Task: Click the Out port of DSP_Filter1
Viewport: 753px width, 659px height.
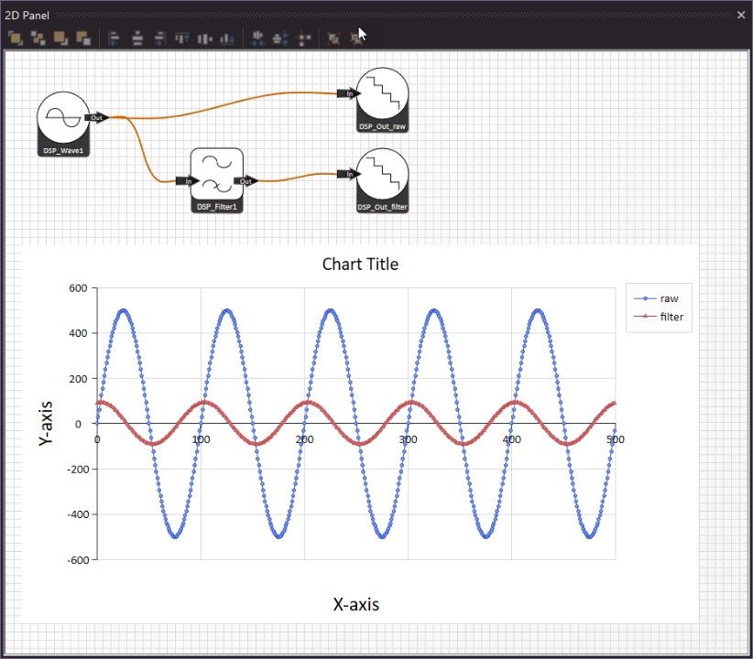Action: (246, 181)
